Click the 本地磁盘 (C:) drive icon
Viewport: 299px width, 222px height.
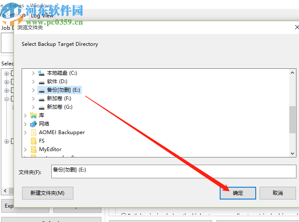[x=41, y=73]
